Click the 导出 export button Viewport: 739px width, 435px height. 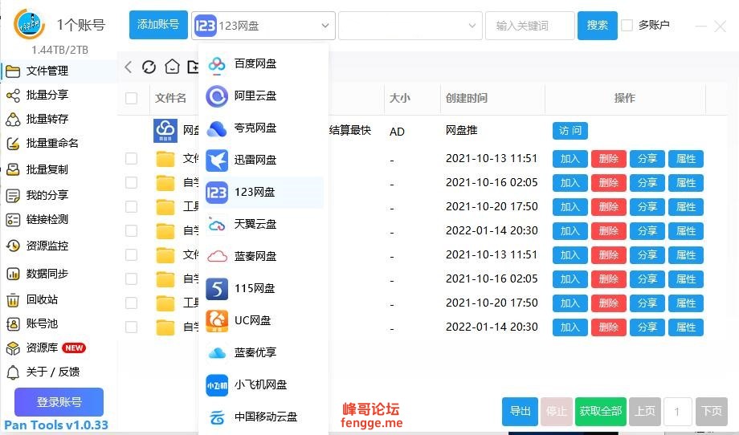[520, 412]
